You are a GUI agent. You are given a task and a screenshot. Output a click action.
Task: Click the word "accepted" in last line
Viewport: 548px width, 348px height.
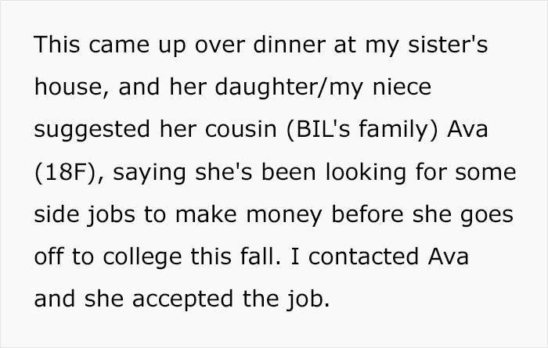[182, 300]
